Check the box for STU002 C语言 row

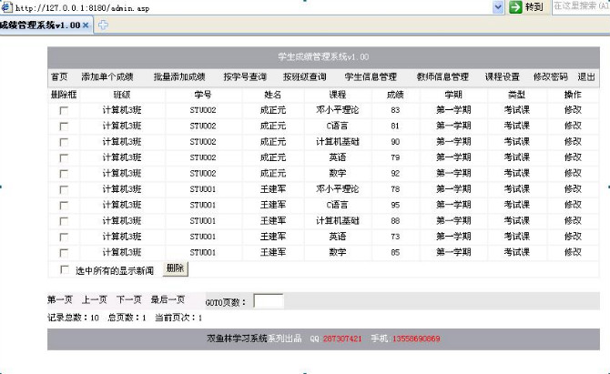64,126
